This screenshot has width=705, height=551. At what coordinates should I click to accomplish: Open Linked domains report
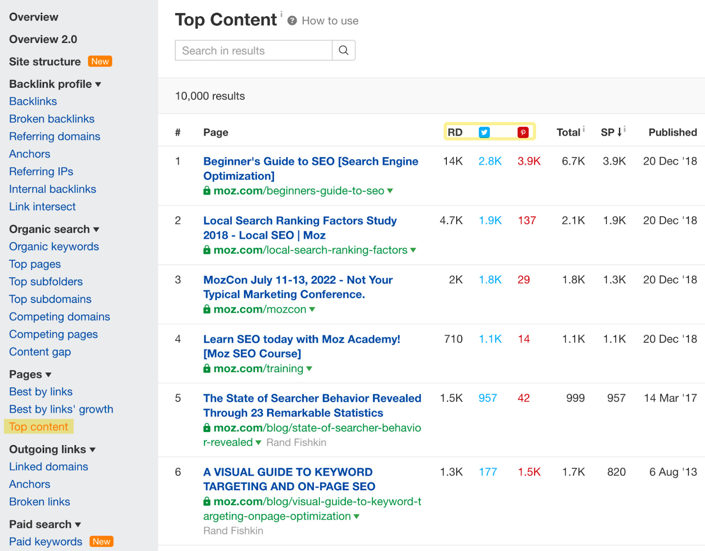(x=48, y=466)
